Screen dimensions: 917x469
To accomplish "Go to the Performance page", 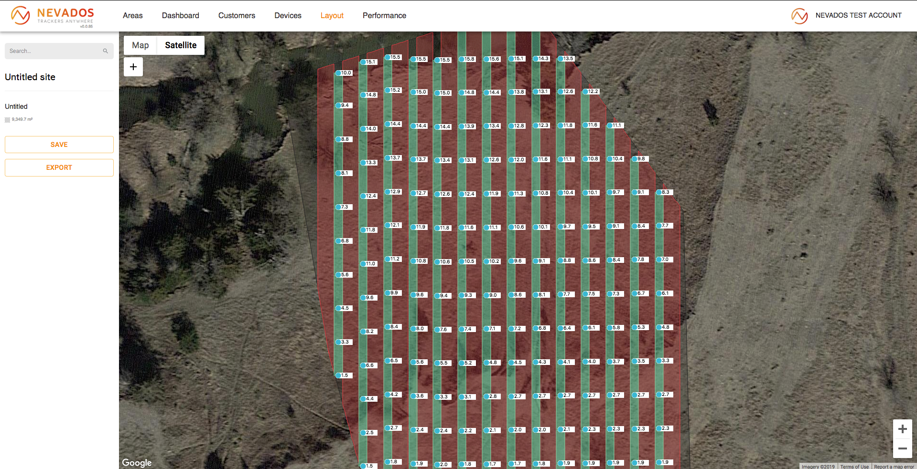I will point(384,16).
